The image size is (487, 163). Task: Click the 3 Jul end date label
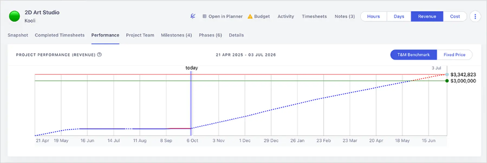[436, 68]
